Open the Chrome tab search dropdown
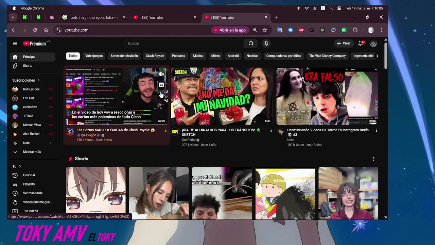Image resolution: width=435 pixels, height=245 pixels. click(13, 17)
